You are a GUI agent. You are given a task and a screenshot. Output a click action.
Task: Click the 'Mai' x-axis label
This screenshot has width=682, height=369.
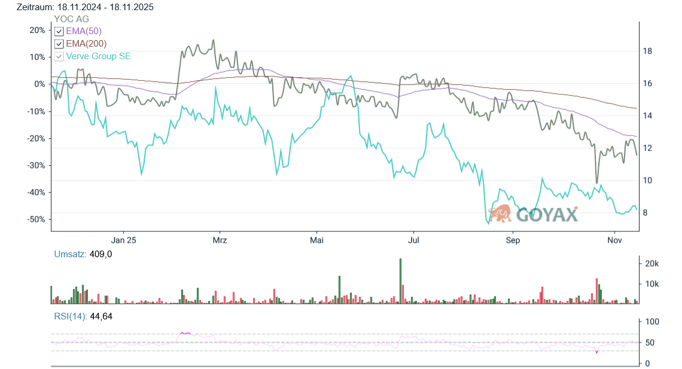[x=316, y=240]
